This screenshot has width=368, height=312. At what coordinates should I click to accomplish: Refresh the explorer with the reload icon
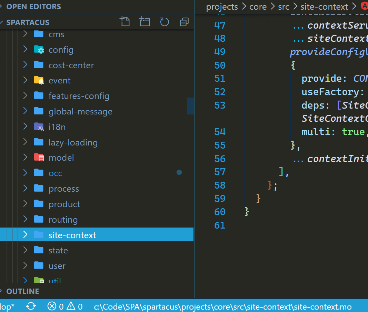pos(164,22)
